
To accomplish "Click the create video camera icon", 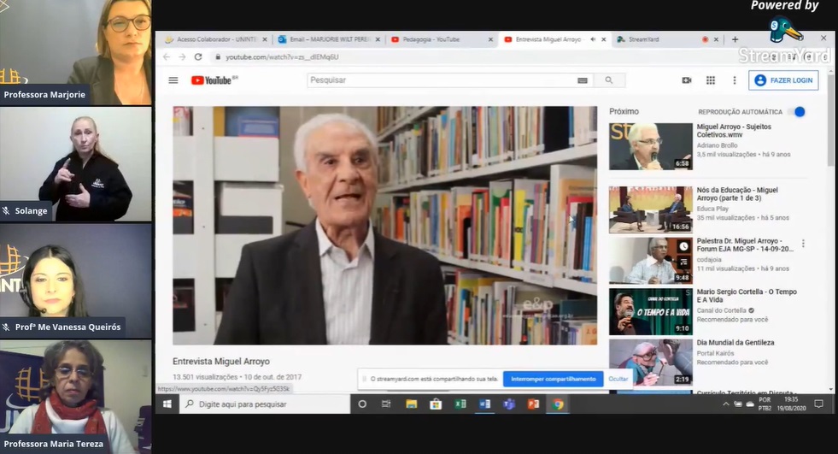I will coord(687,80).
